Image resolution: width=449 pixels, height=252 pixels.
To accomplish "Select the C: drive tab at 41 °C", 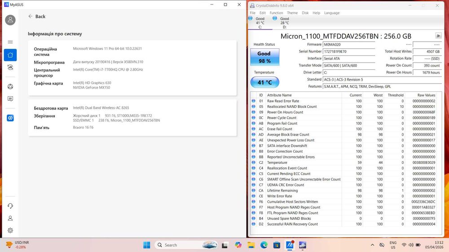I will pyautogui.click(x=260, y=22).
